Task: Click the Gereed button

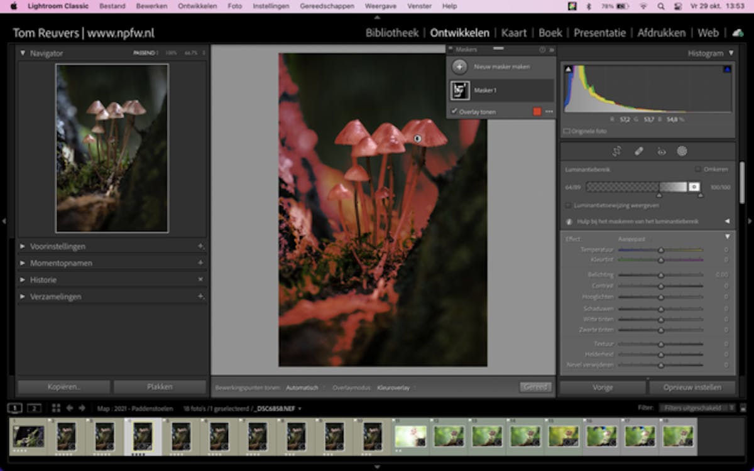Action: (x=535, y=387)
